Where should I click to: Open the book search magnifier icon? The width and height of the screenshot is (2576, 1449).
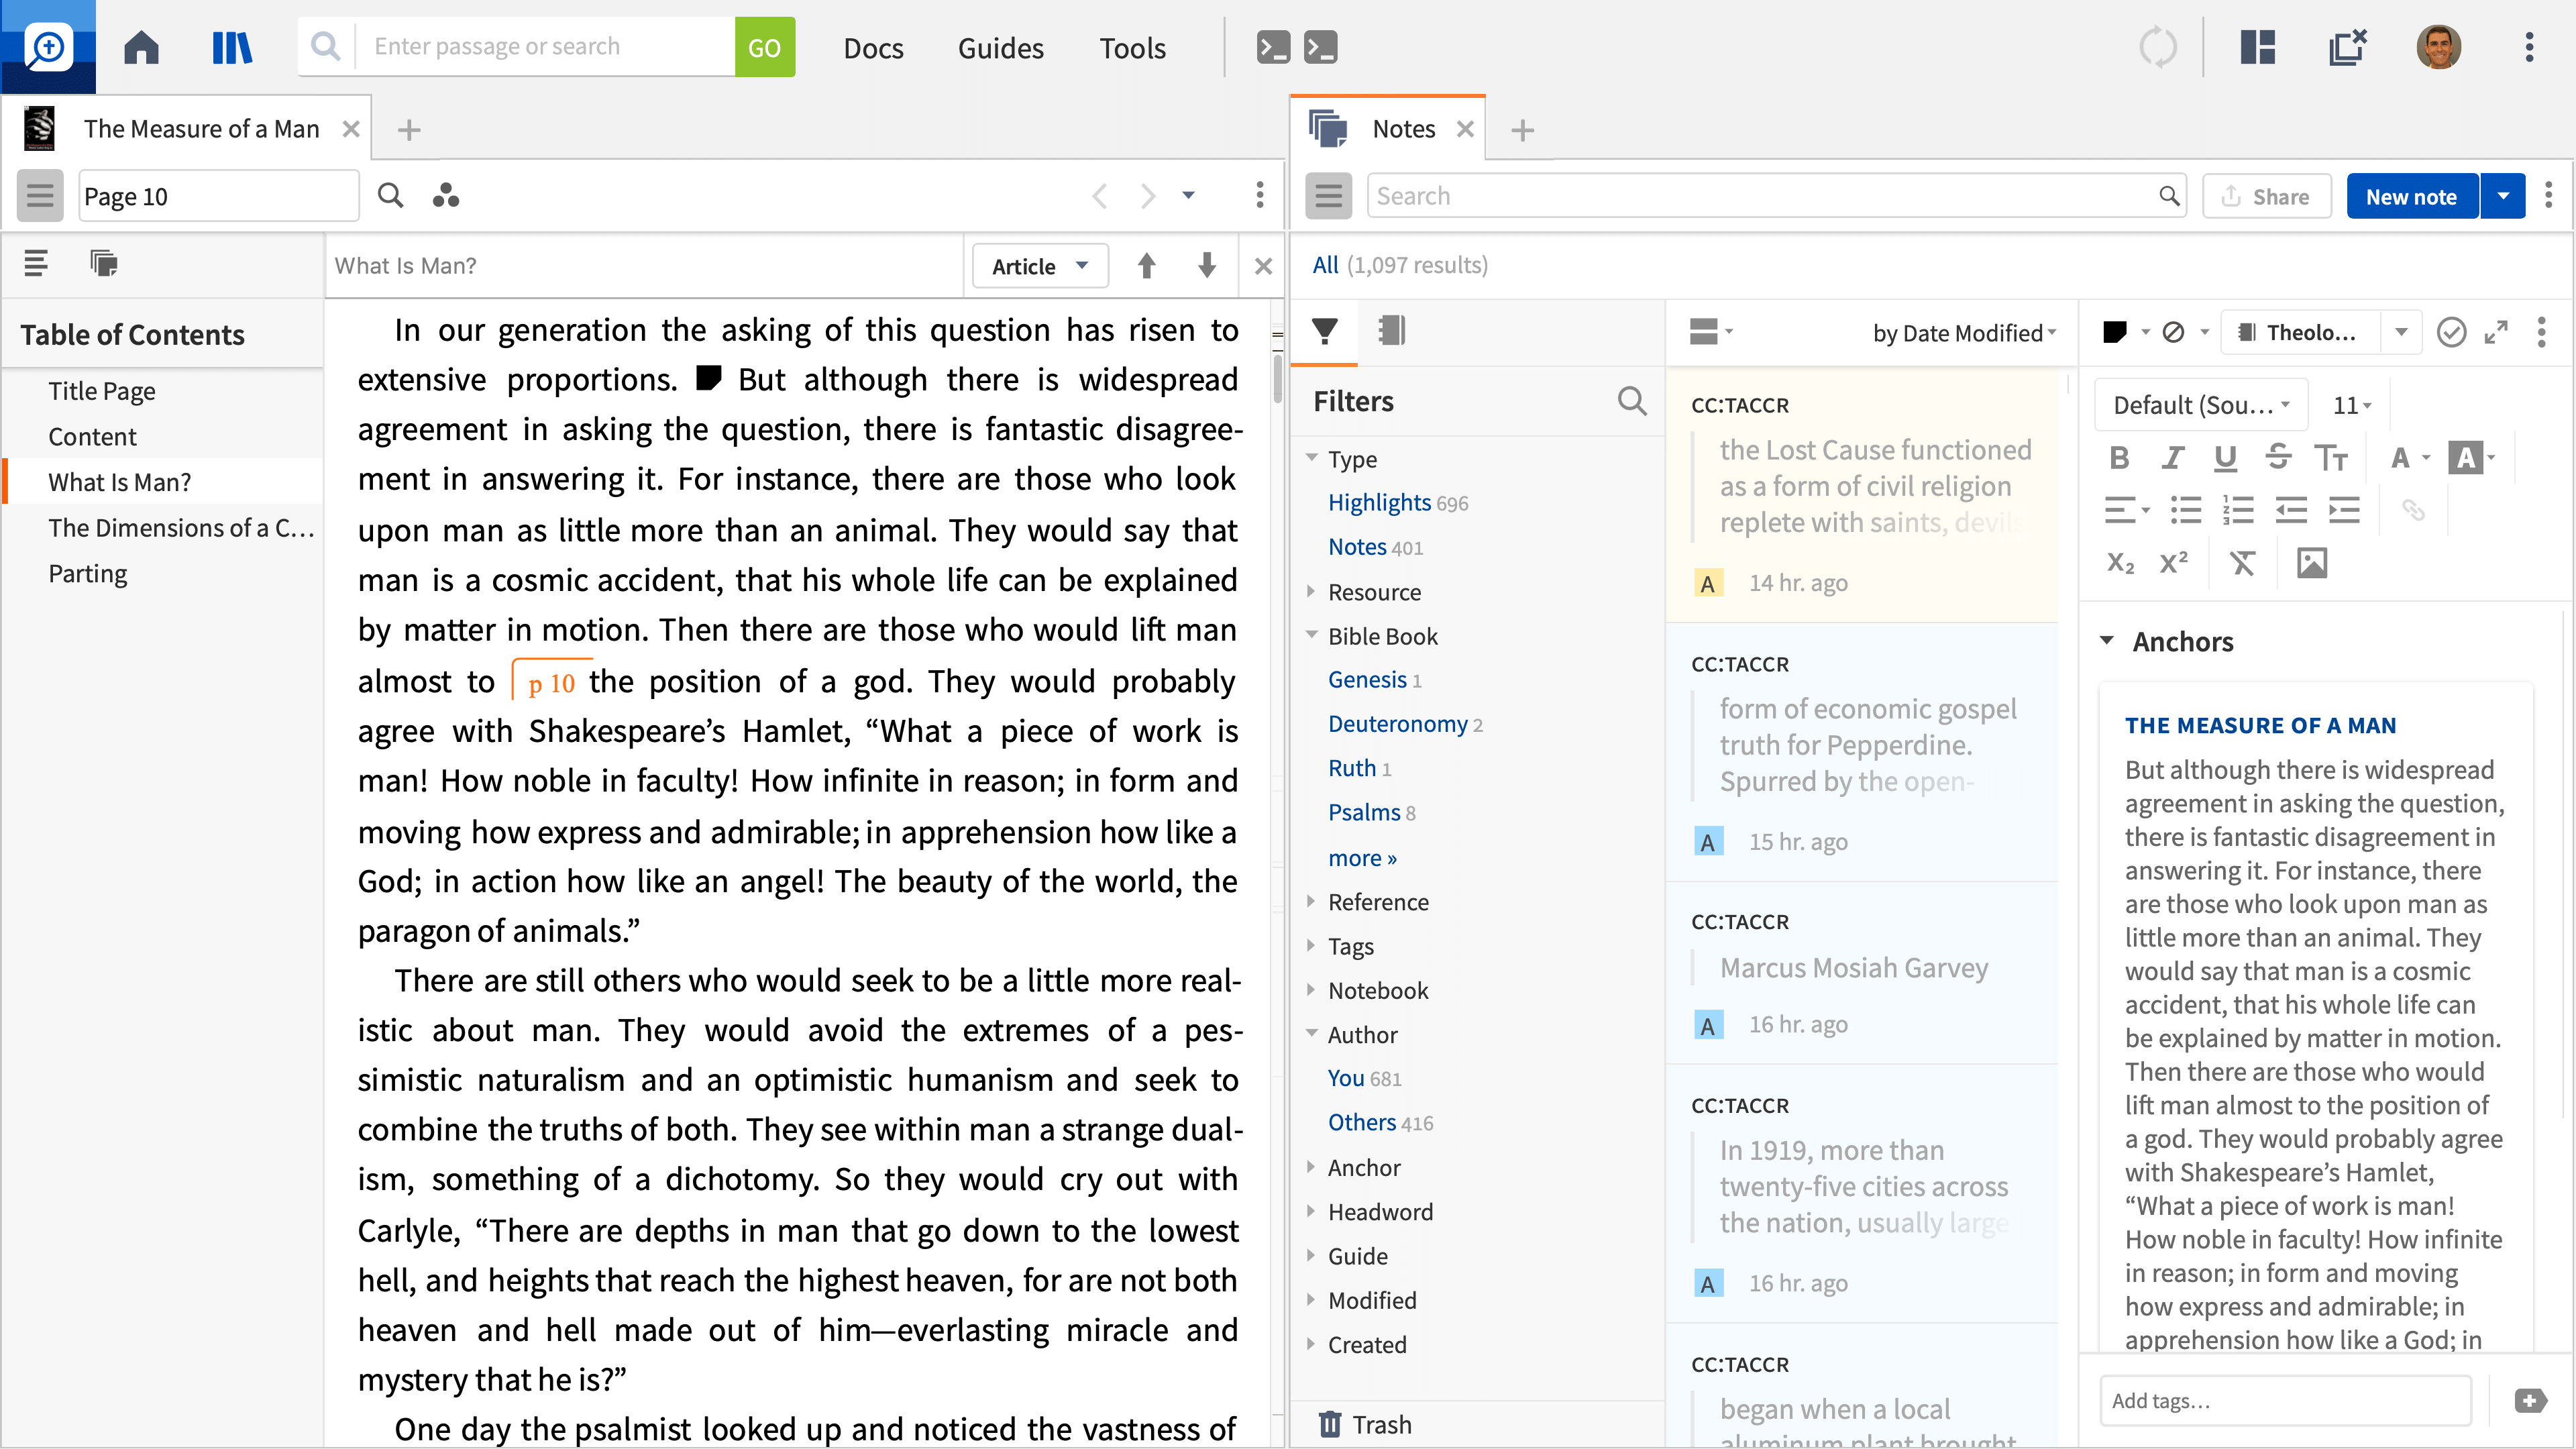(390, 195)
